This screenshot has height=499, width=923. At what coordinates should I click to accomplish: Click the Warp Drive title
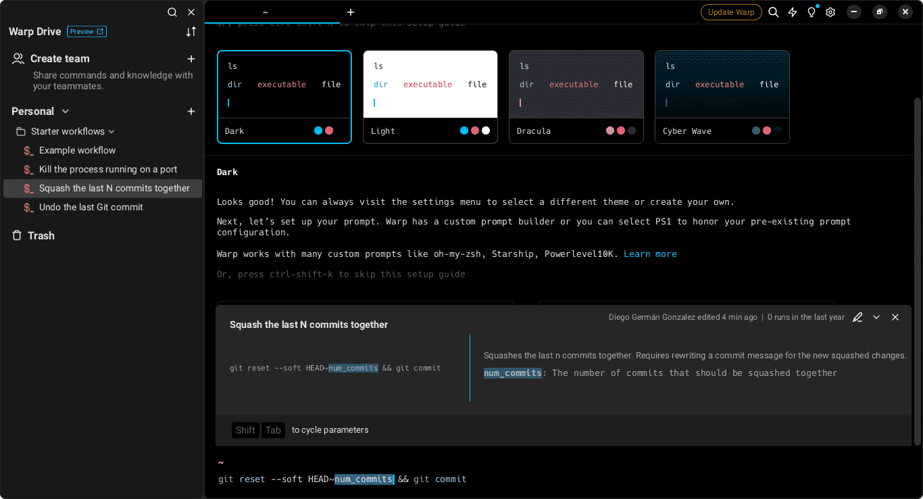pos(35,32)
